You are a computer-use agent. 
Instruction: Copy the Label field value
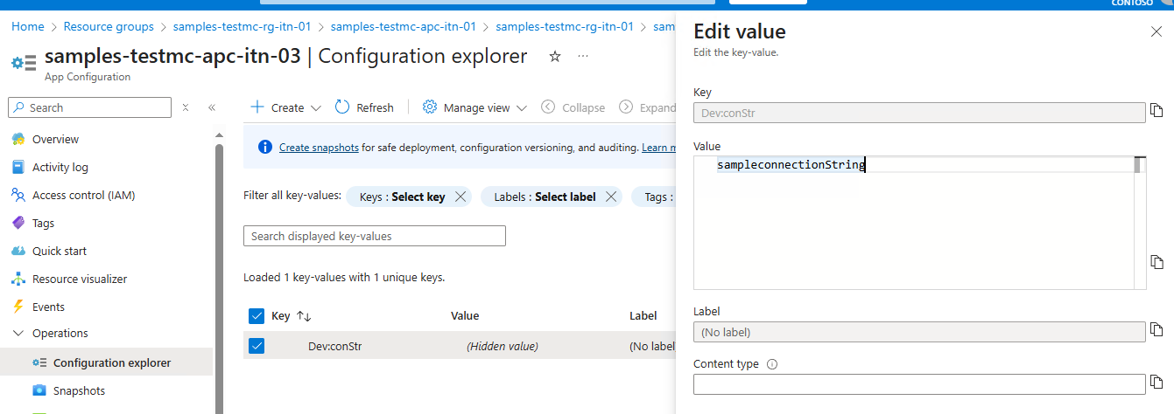(x=1156, y=330)
